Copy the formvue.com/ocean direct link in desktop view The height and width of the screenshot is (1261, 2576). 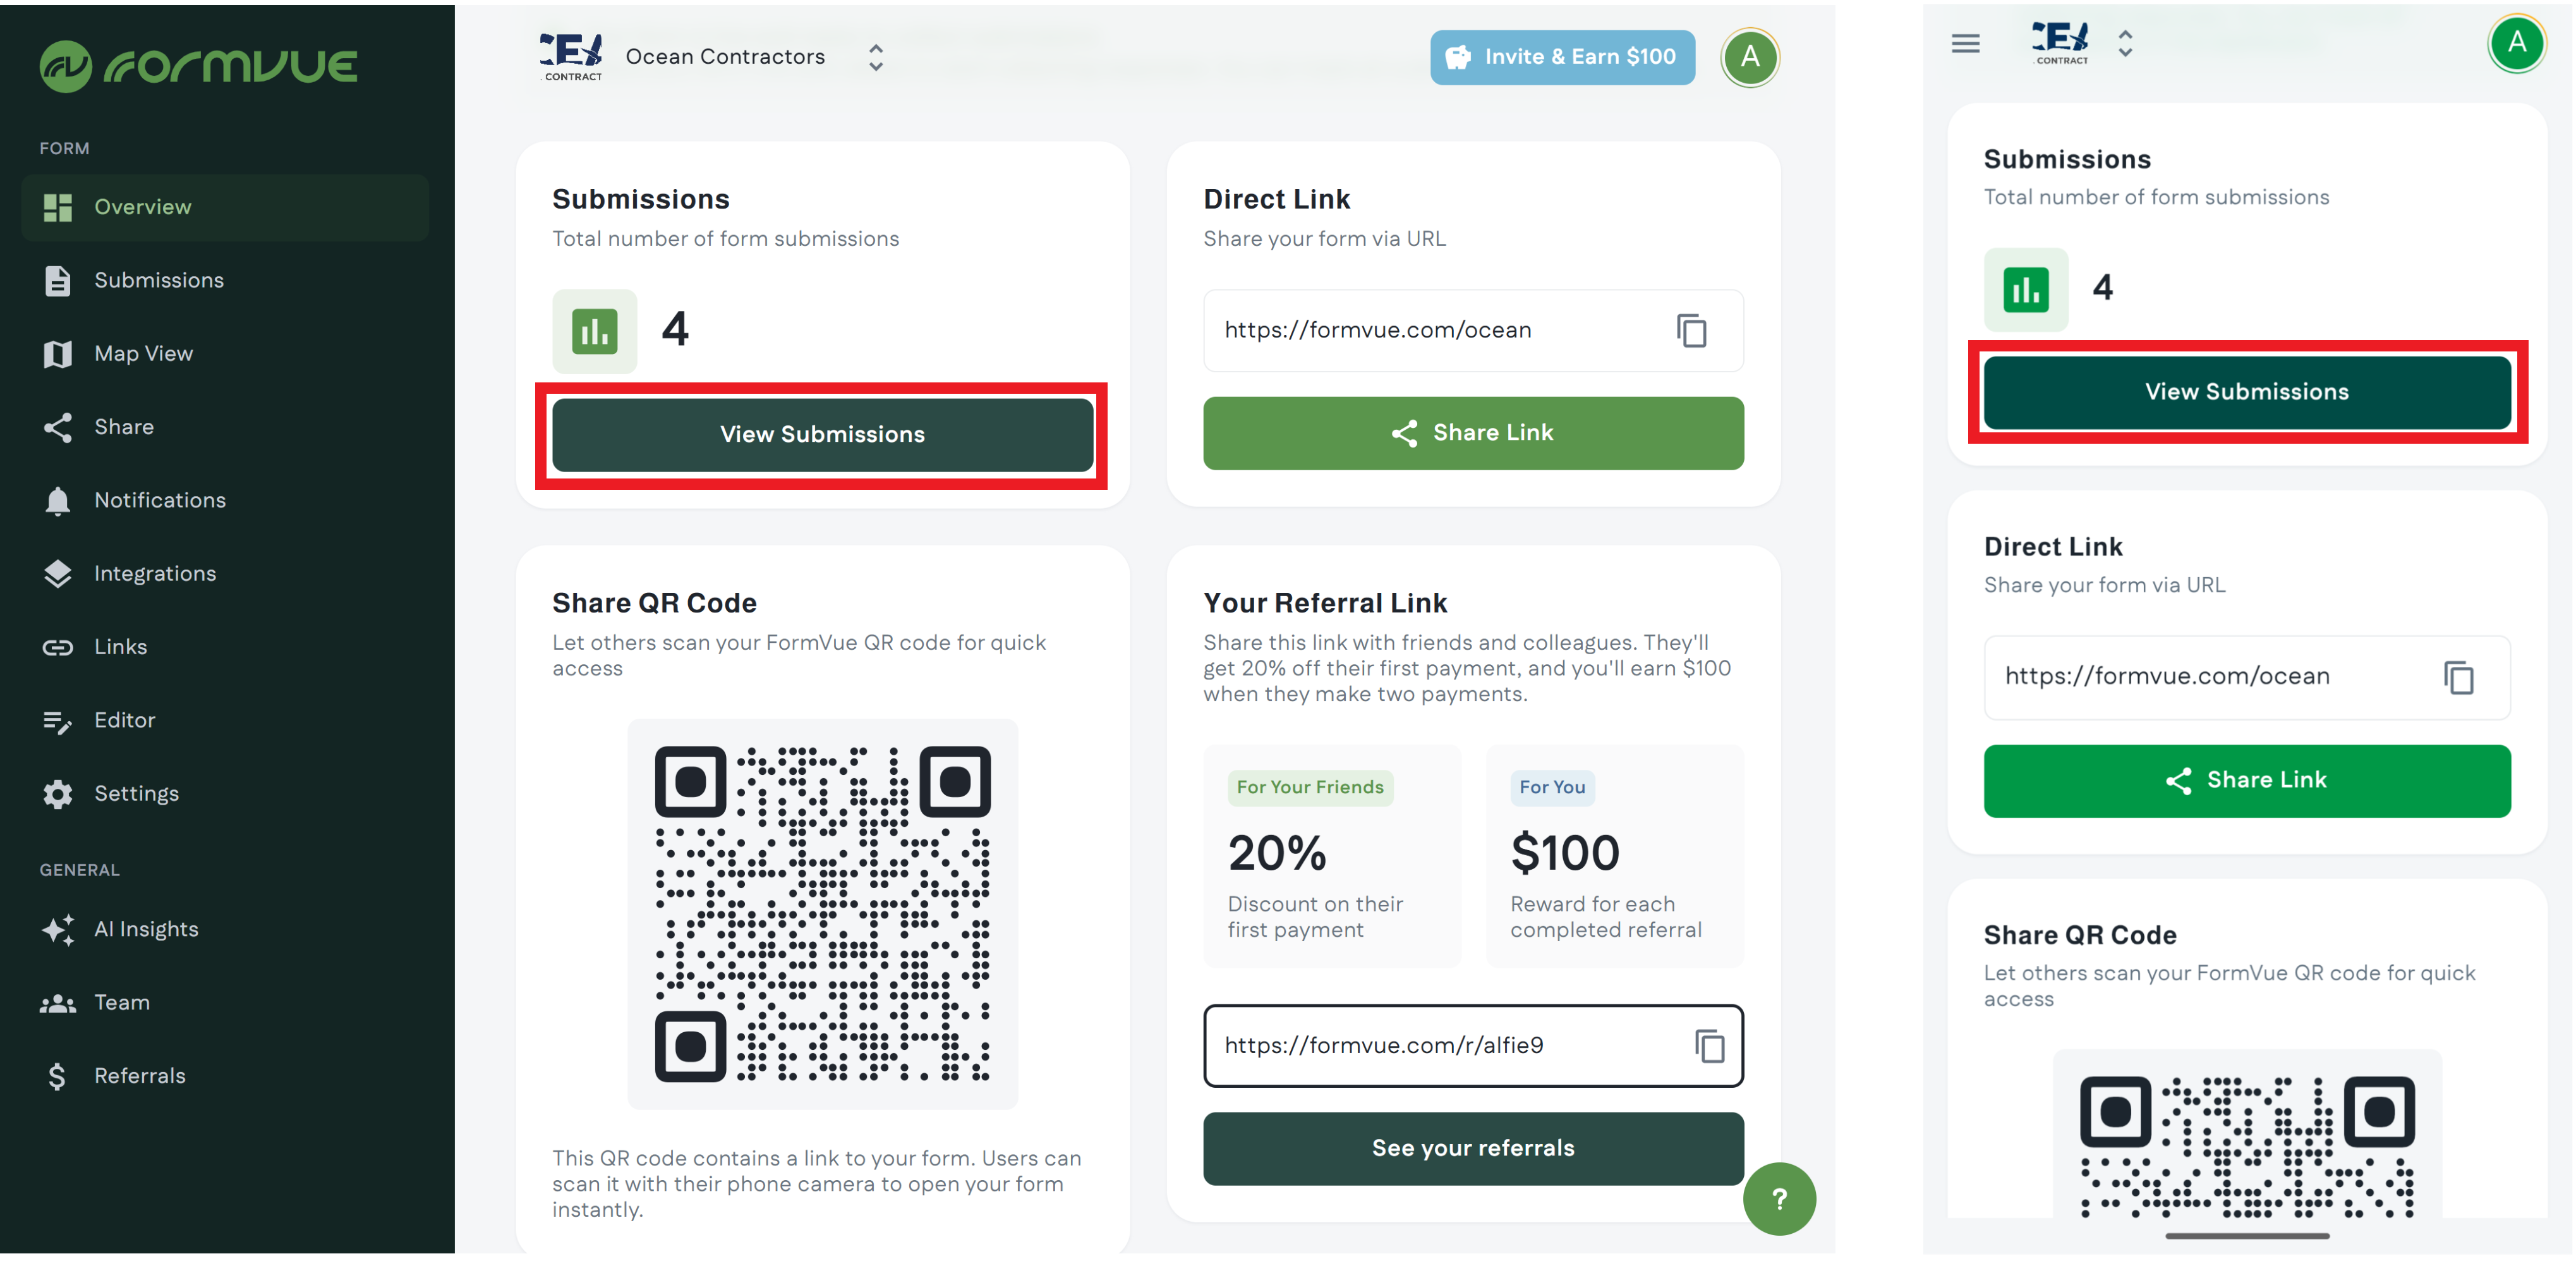(x=1691, y=331)
